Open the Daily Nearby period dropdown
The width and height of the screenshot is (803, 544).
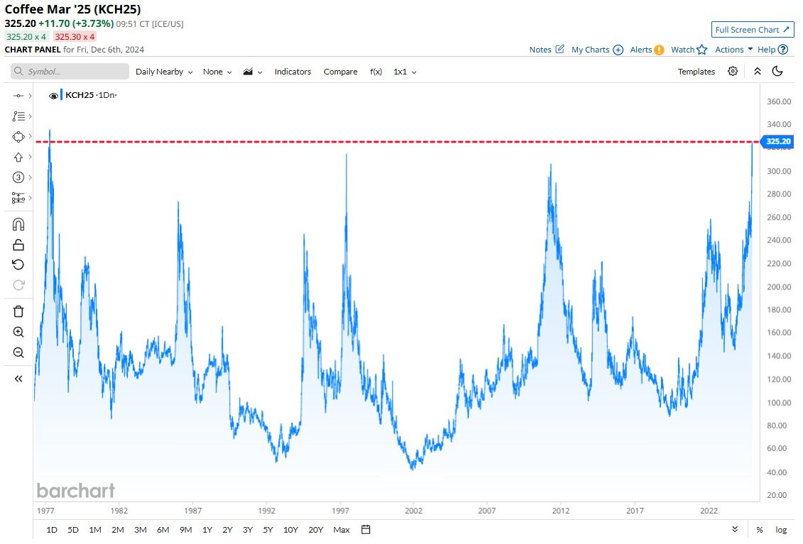click(164, 72)
